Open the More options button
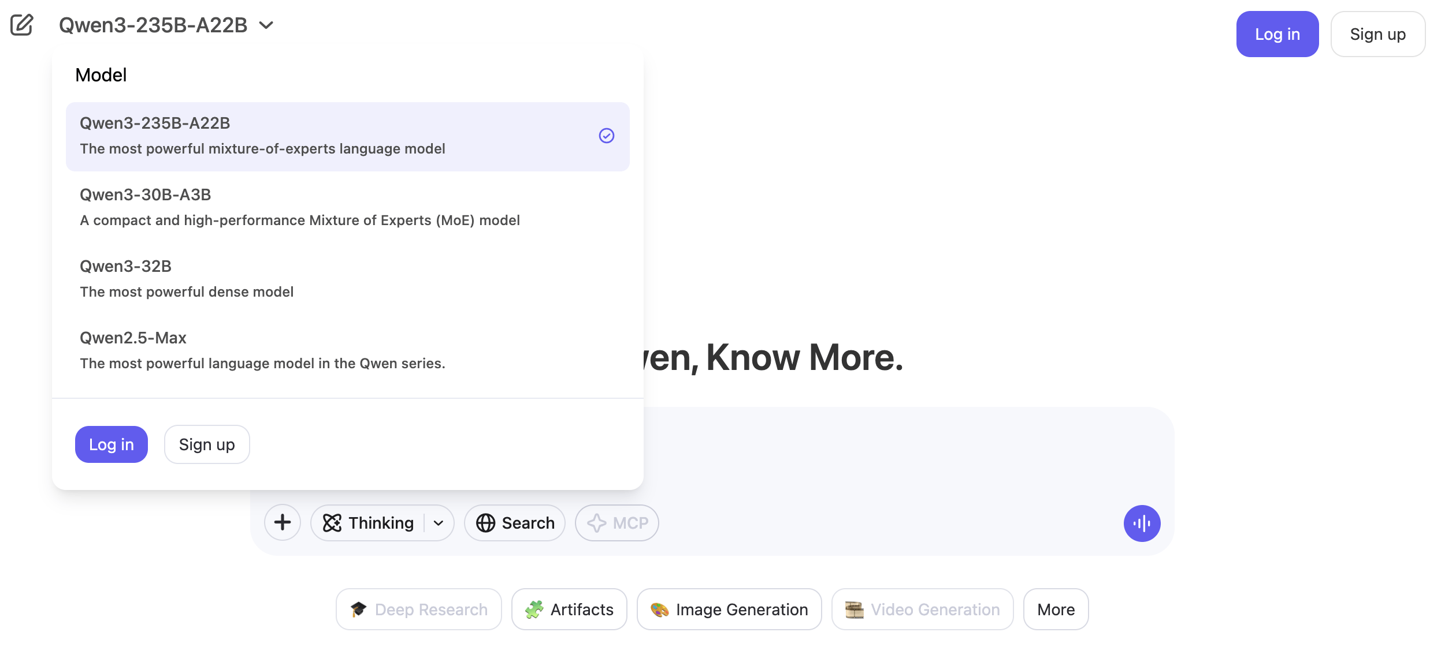The image size is (1441, 662). (x=1056, y=609)
